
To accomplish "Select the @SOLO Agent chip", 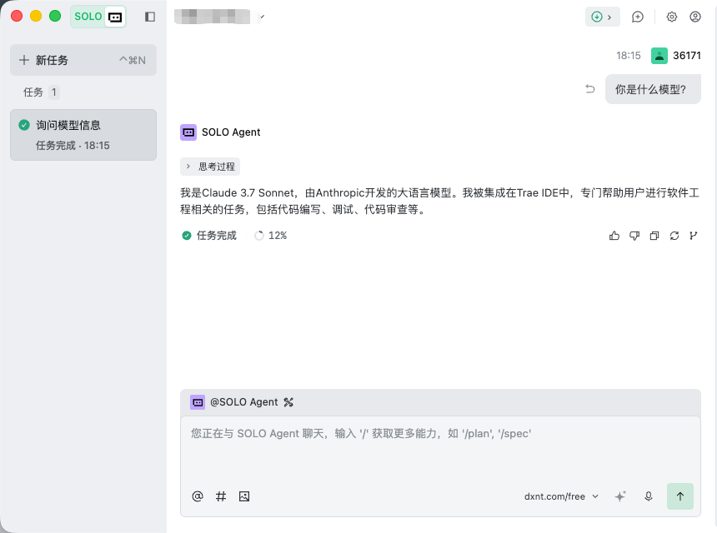I will pyautogui.click(x=234, y=402).
